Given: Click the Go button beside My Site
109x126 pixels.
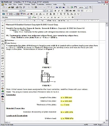Looking at the screenshot, I should pyautogui.click(x=34, y=17).
